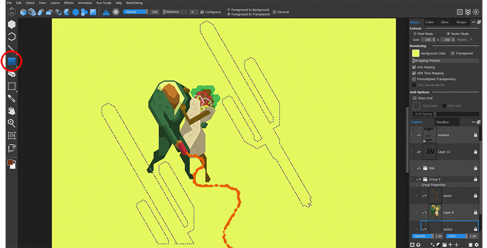Enable the Show Grid checkbox
487x248 pixels.
click(x=415, y=98)
